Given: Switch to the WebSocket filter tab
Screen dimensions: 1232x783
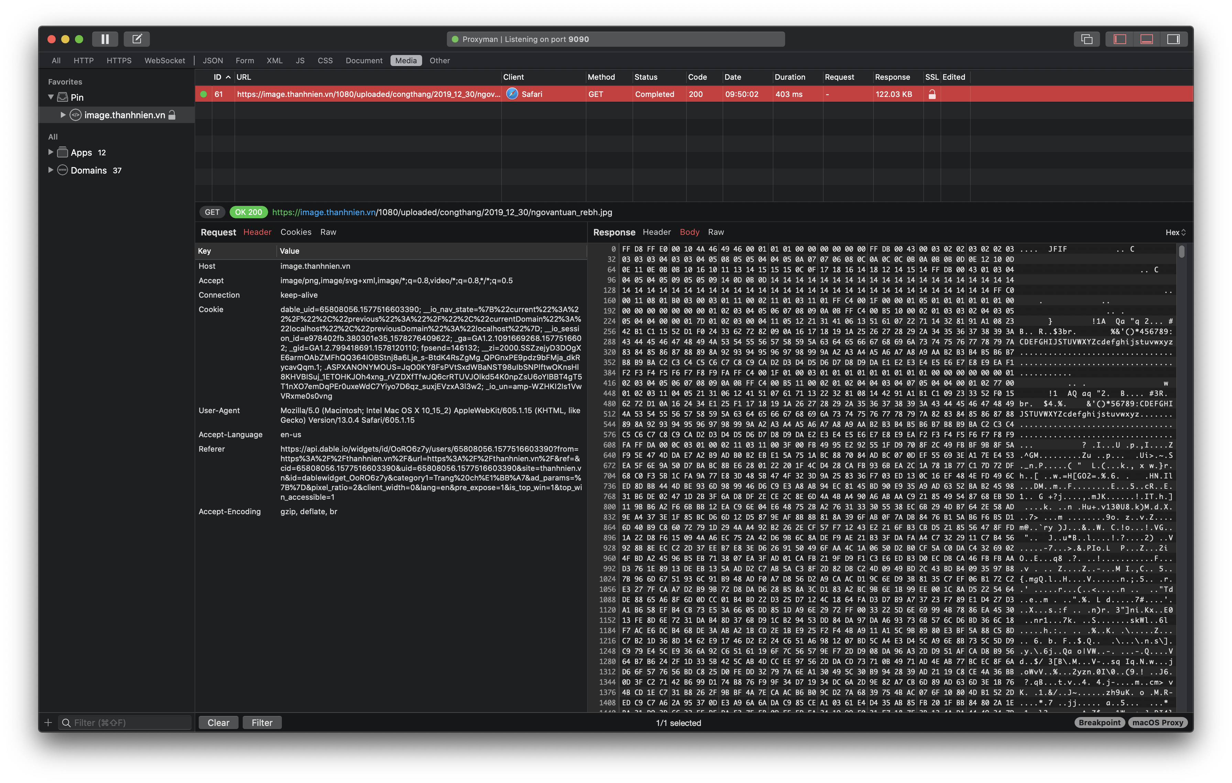Looking at the screenshot, I should [x=165, y=60].
